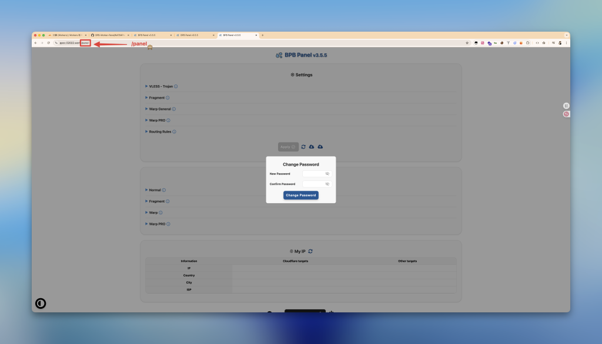Click the info icon beside Routing Rules
Viewport: 602px width, 344px height.
(175, 131)
